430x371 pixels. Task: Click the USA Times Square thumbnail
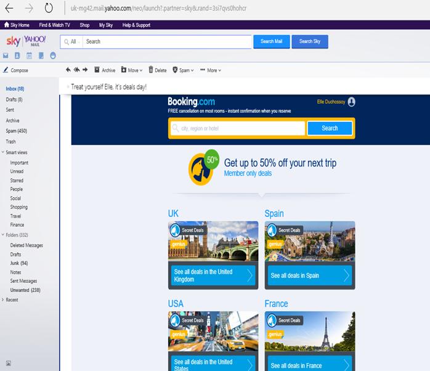[x=213, y=331]
